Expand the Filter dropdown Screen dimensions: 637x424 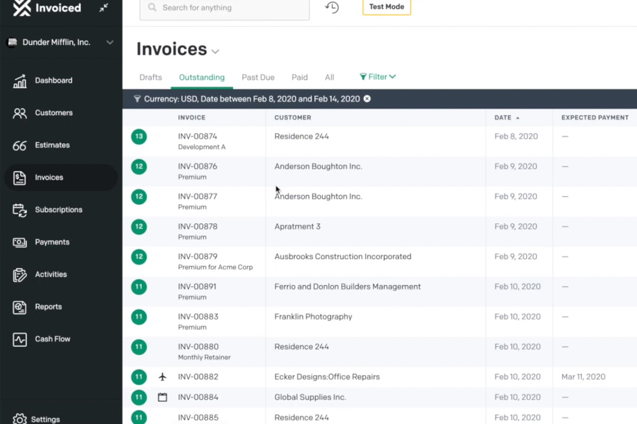pyautogui.click(x=377, y=77)
